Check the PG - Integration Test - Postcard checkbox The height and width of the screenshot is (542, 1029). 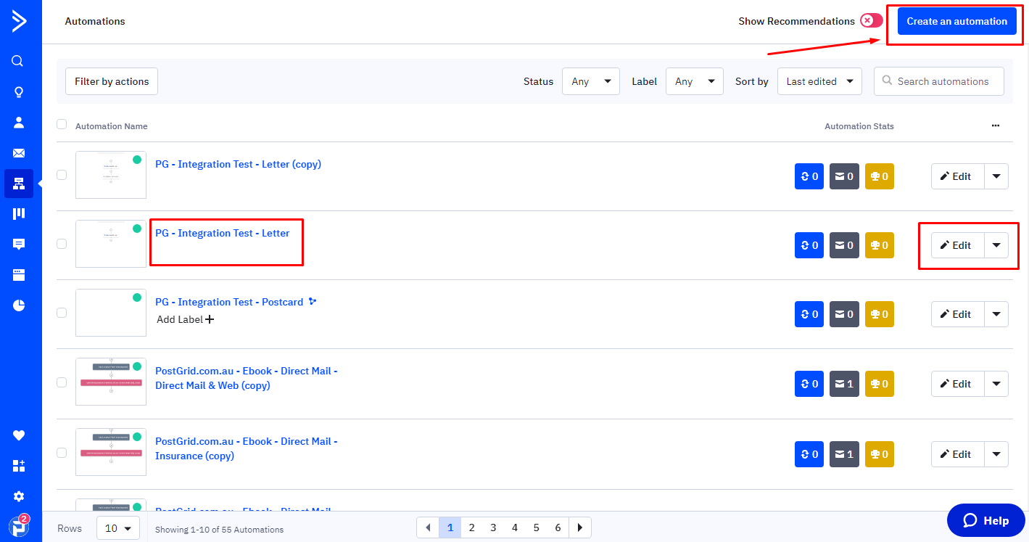[x=62, y=313]
